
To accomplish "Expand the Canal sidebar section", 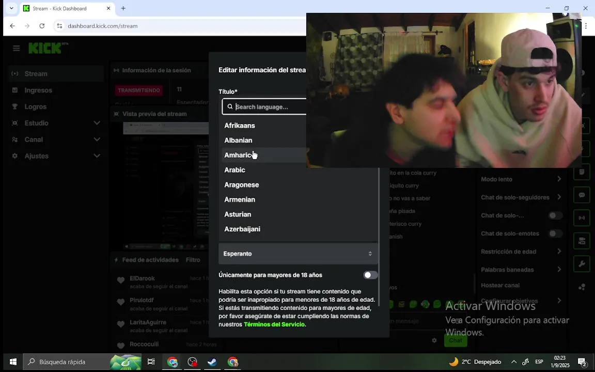I will coord(55,139).
